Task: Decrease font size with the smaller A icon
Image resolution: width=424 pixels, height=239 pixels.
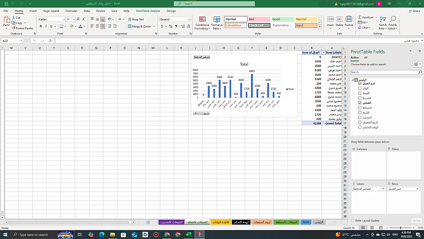Action: (x=84, y=19)
